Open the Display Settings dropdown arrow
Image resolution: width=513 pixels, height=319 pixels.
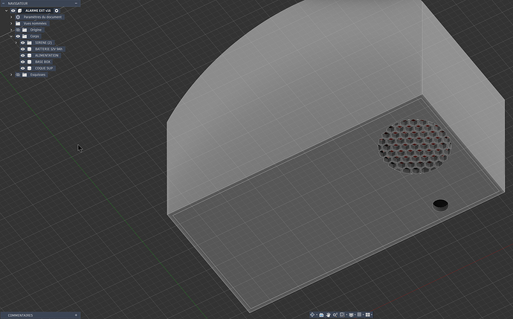(x=355, y=315)
